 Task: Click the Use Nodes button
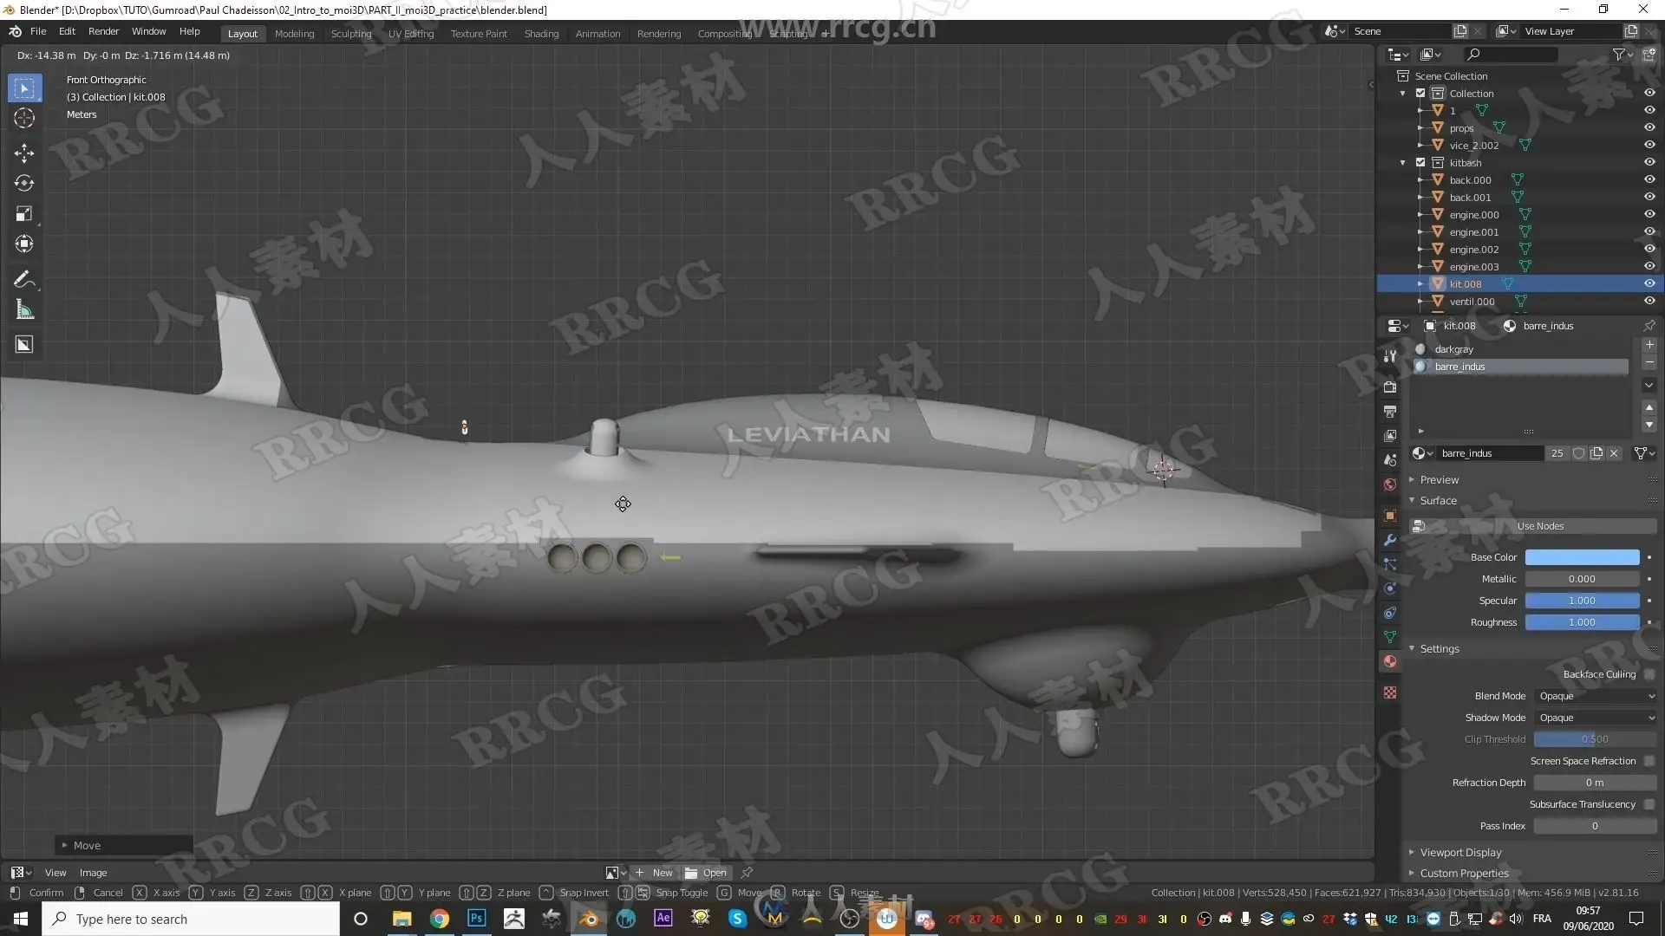1540,526
